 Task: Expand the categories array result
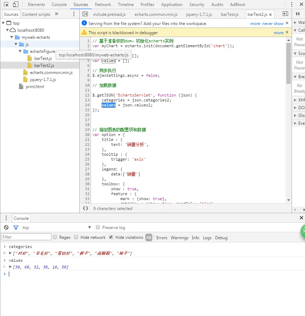point(10,253)
